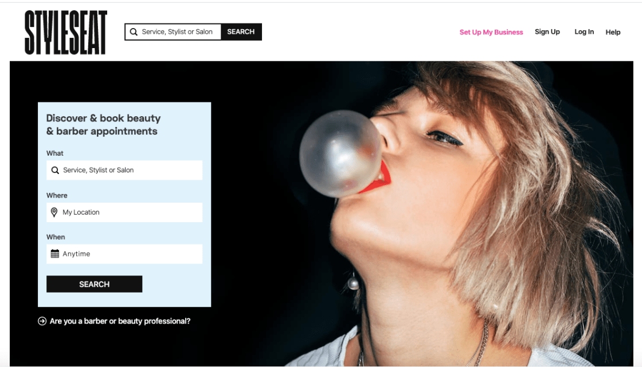Submit the booking form SEARCH button

94,284
